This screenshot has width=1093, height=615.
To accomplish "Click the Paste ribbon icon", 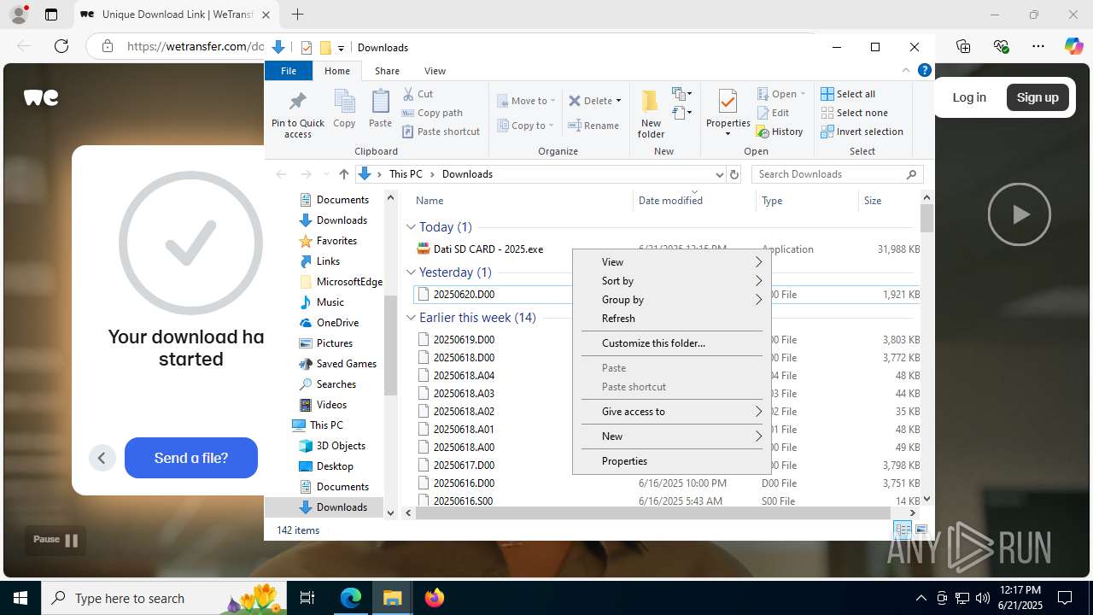I will point(380,109).
